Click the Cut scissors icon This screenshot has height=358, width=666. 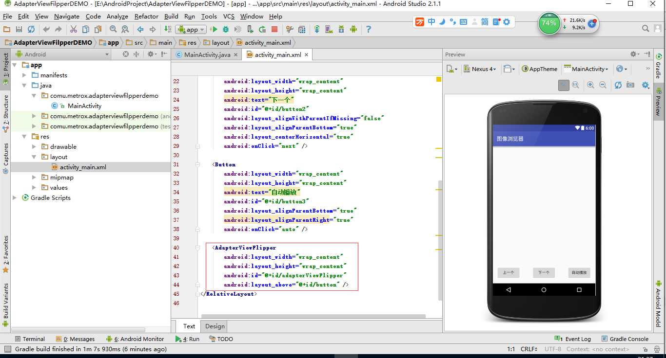pyautogui.click(x=74, y=30)
